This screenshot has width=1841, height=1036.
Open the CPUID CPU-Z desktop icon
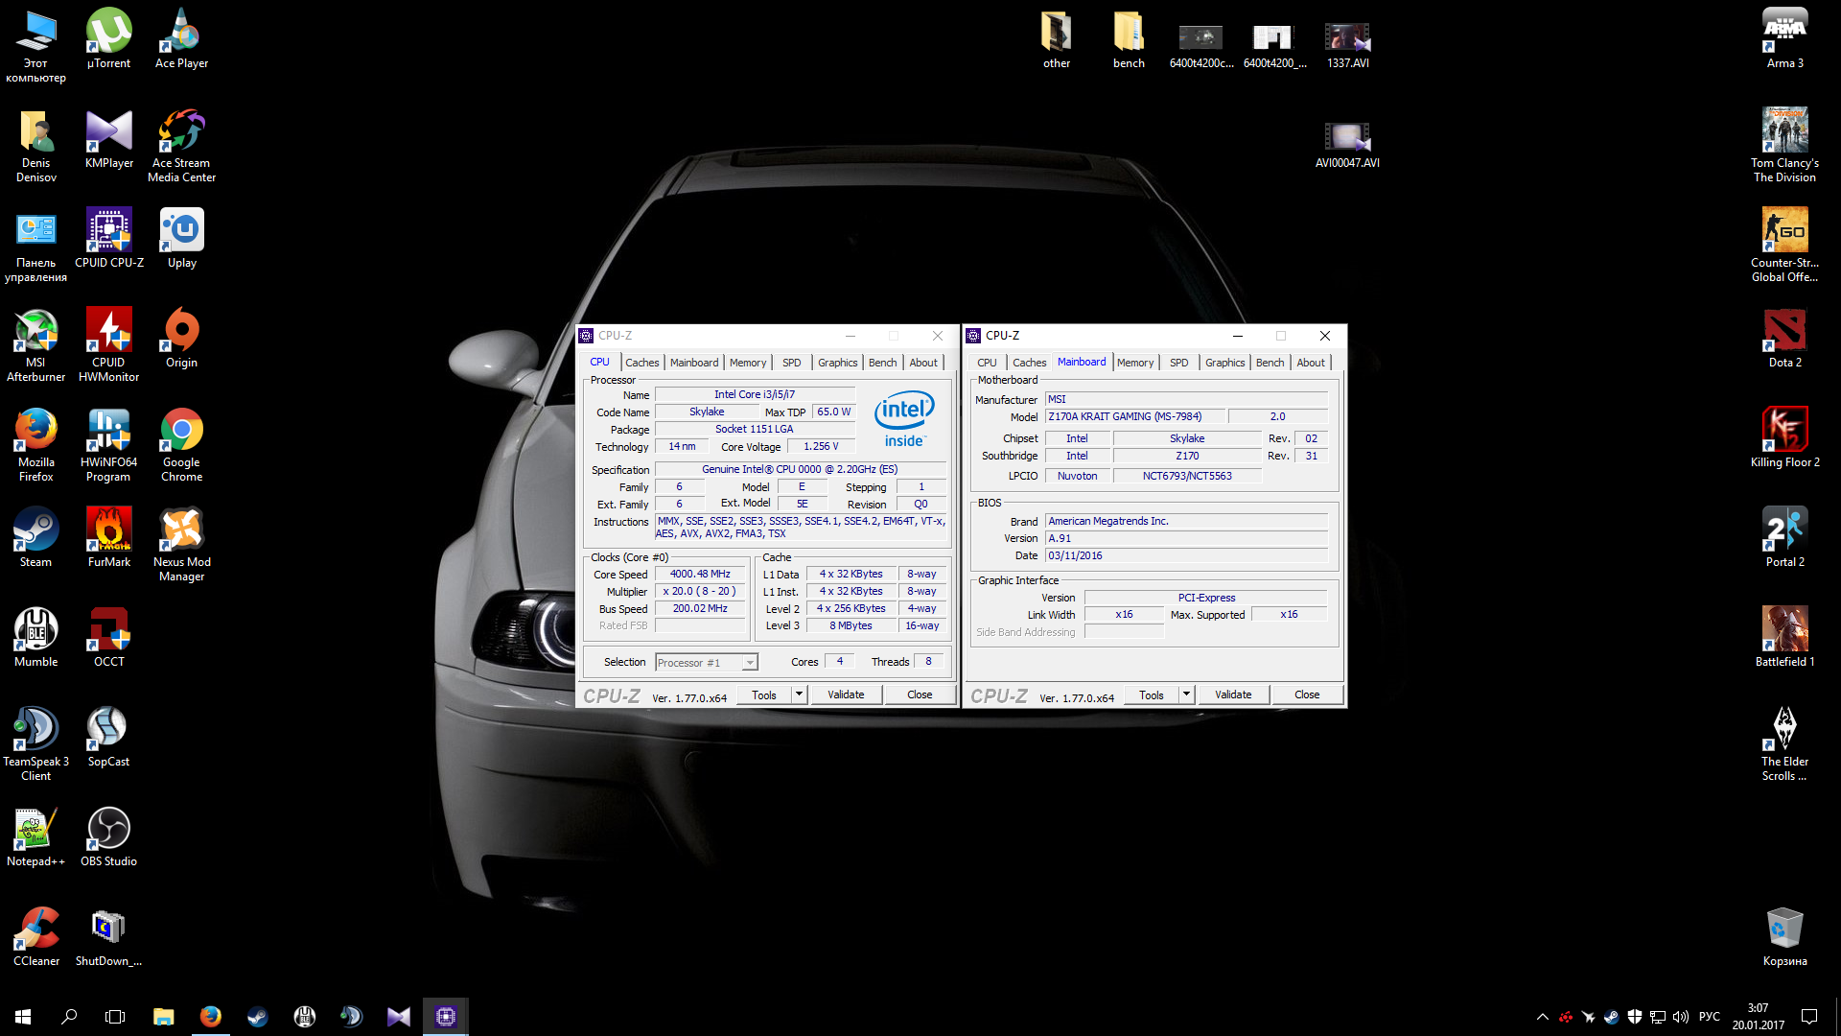point(108,231)
